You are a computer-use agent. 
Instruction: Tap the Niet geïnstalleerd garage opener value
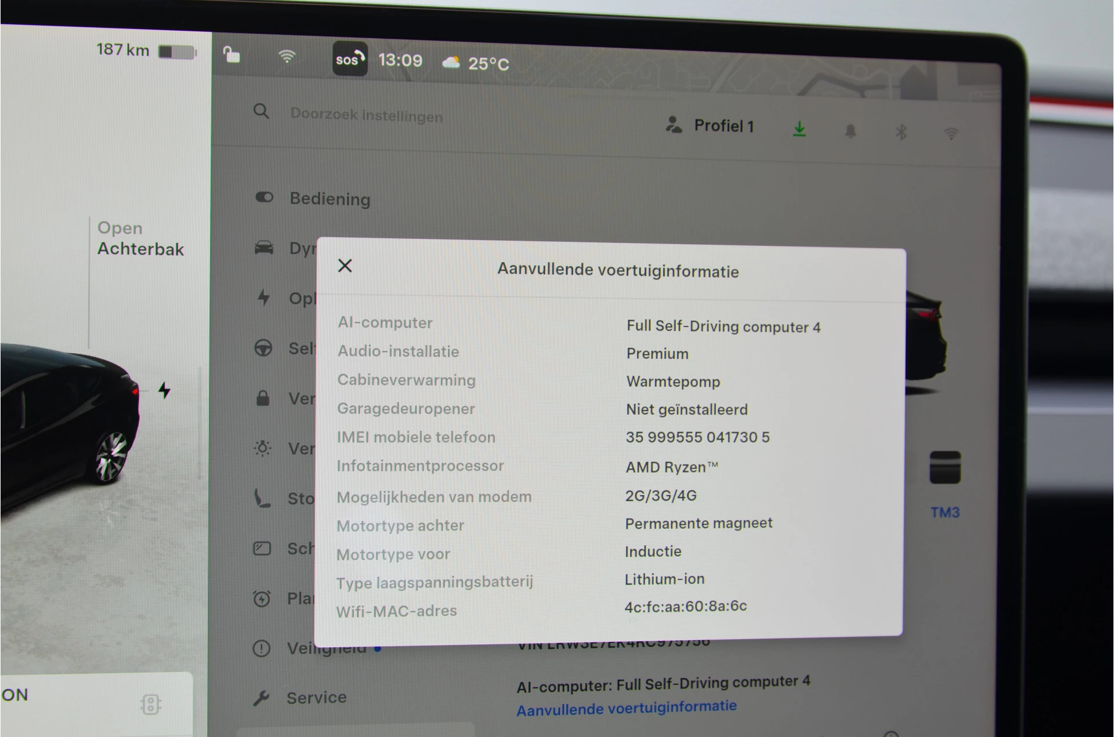click(687, 409)
